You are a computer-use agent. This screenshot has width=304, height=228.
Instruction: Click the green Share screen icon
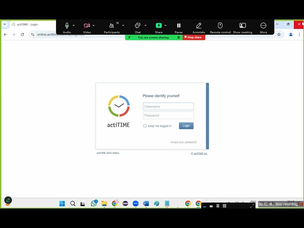point(159,25)
